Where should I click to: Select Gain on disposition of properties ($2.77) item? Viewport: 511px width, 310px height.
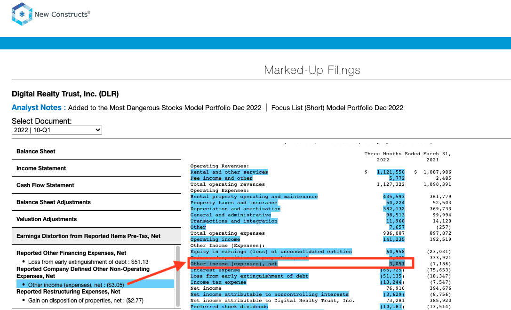(x=86, y=300)
